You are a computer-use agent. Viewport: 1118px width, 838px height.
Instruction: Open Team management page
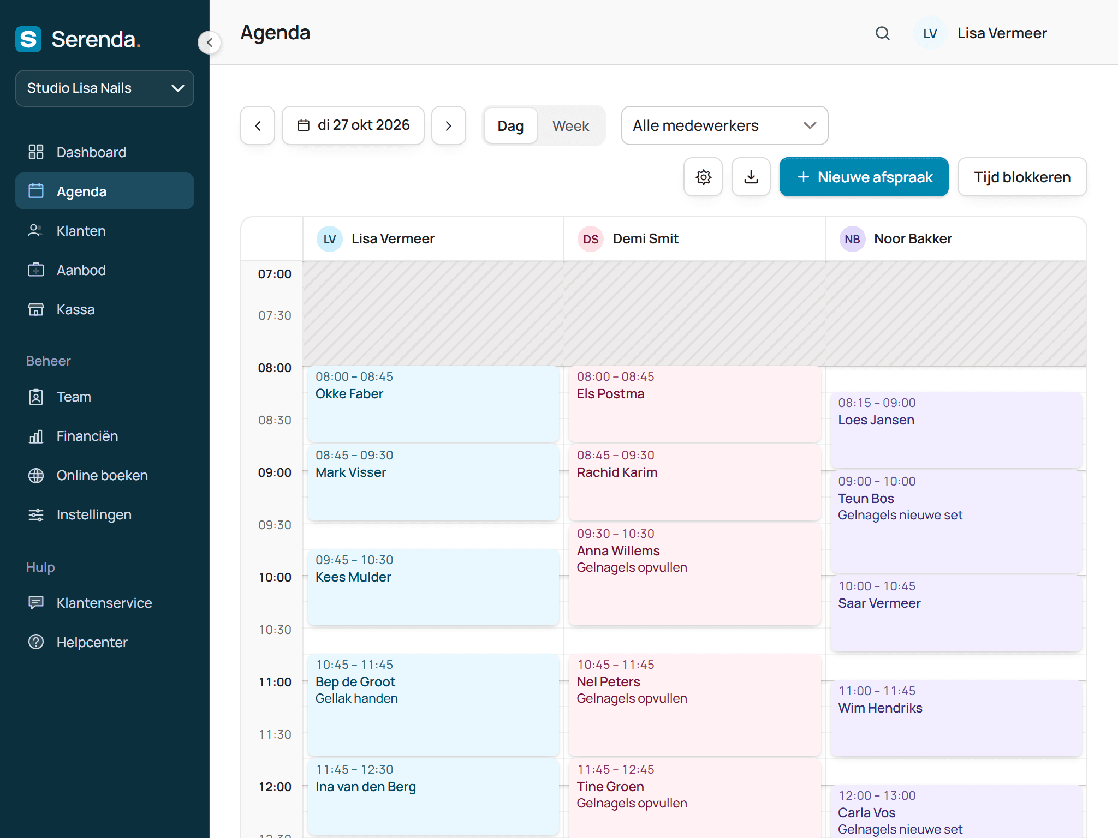click(105, 397)
